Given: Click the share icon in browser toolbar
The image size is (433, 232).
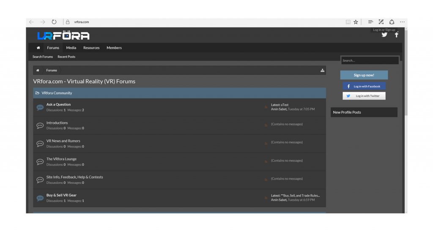Looking at the screenshot, I should (x=392, y=22).
